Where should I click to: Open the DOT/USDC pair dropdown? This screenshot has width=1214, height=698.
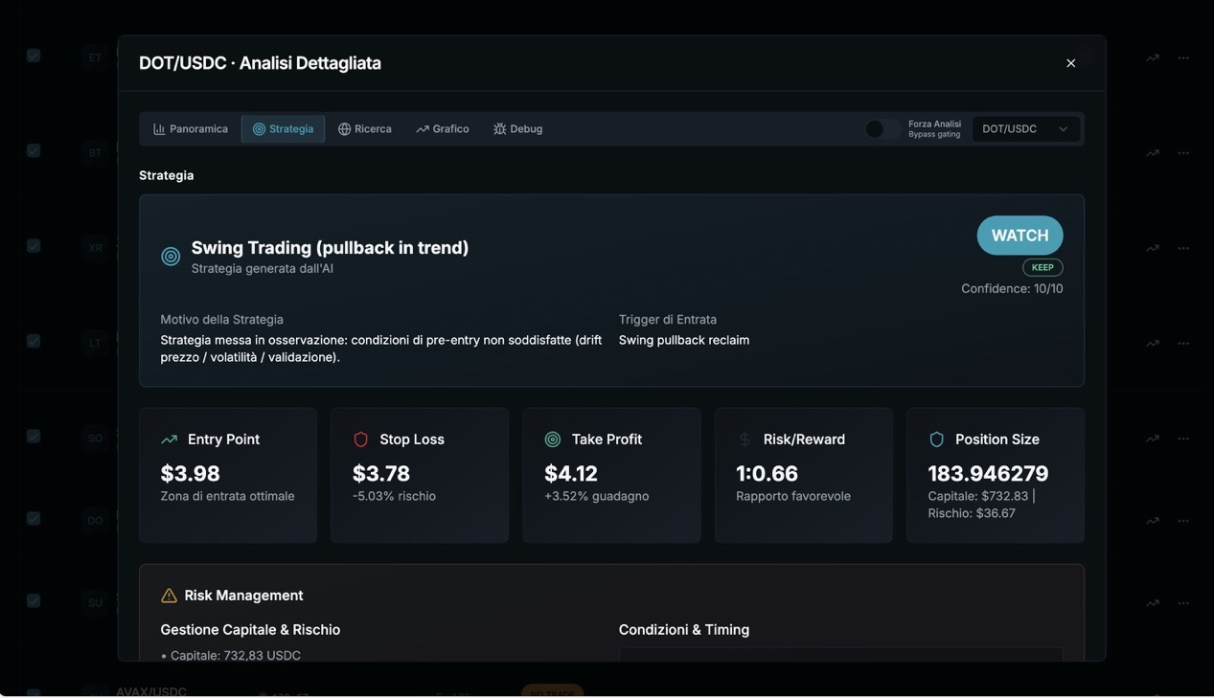[x=1025, y=129]
